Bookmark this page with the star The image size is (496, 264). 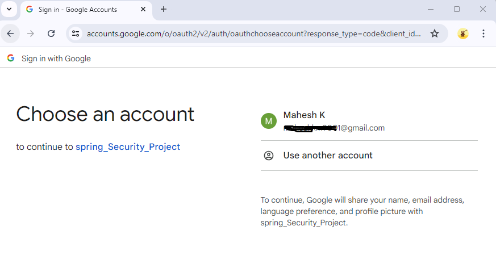pyautogui.click(x=435, y=33)
